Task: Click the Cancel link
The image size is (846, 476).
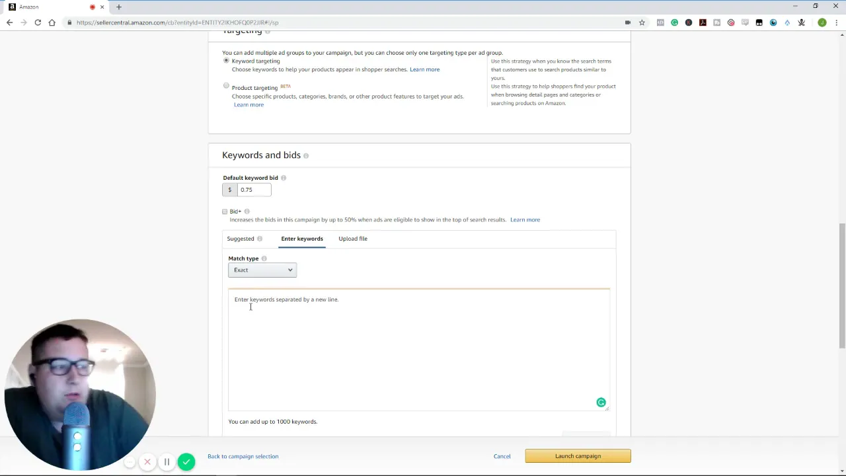Action: point(502,456)
